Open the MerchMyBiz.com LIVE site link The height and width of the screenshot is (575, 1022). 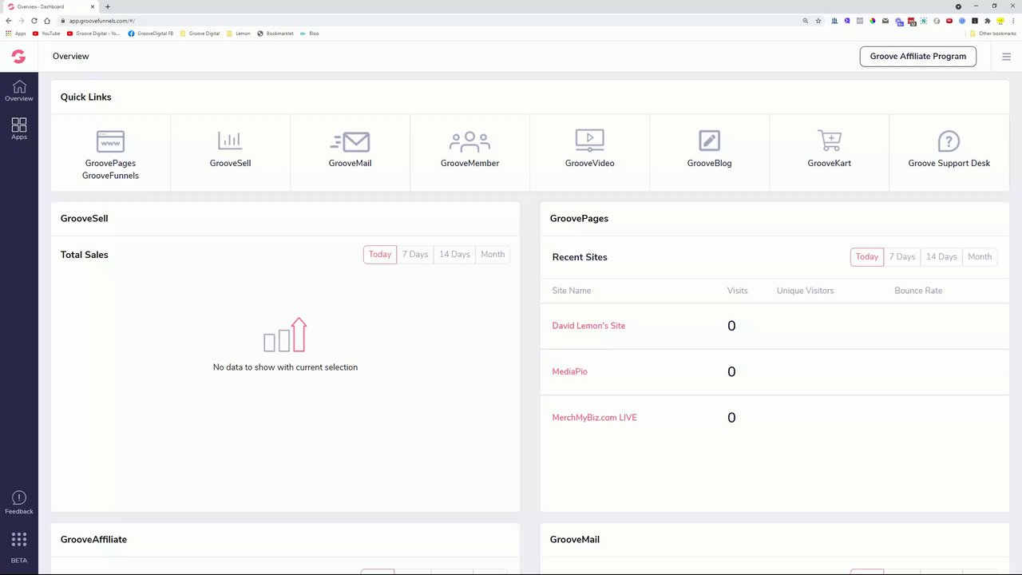594,418
